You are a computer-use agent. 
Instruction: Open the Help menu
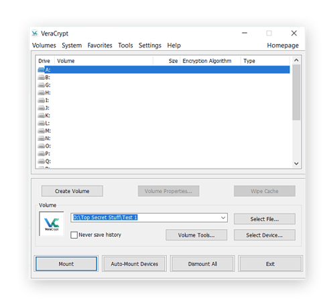[x=174, y=46]
